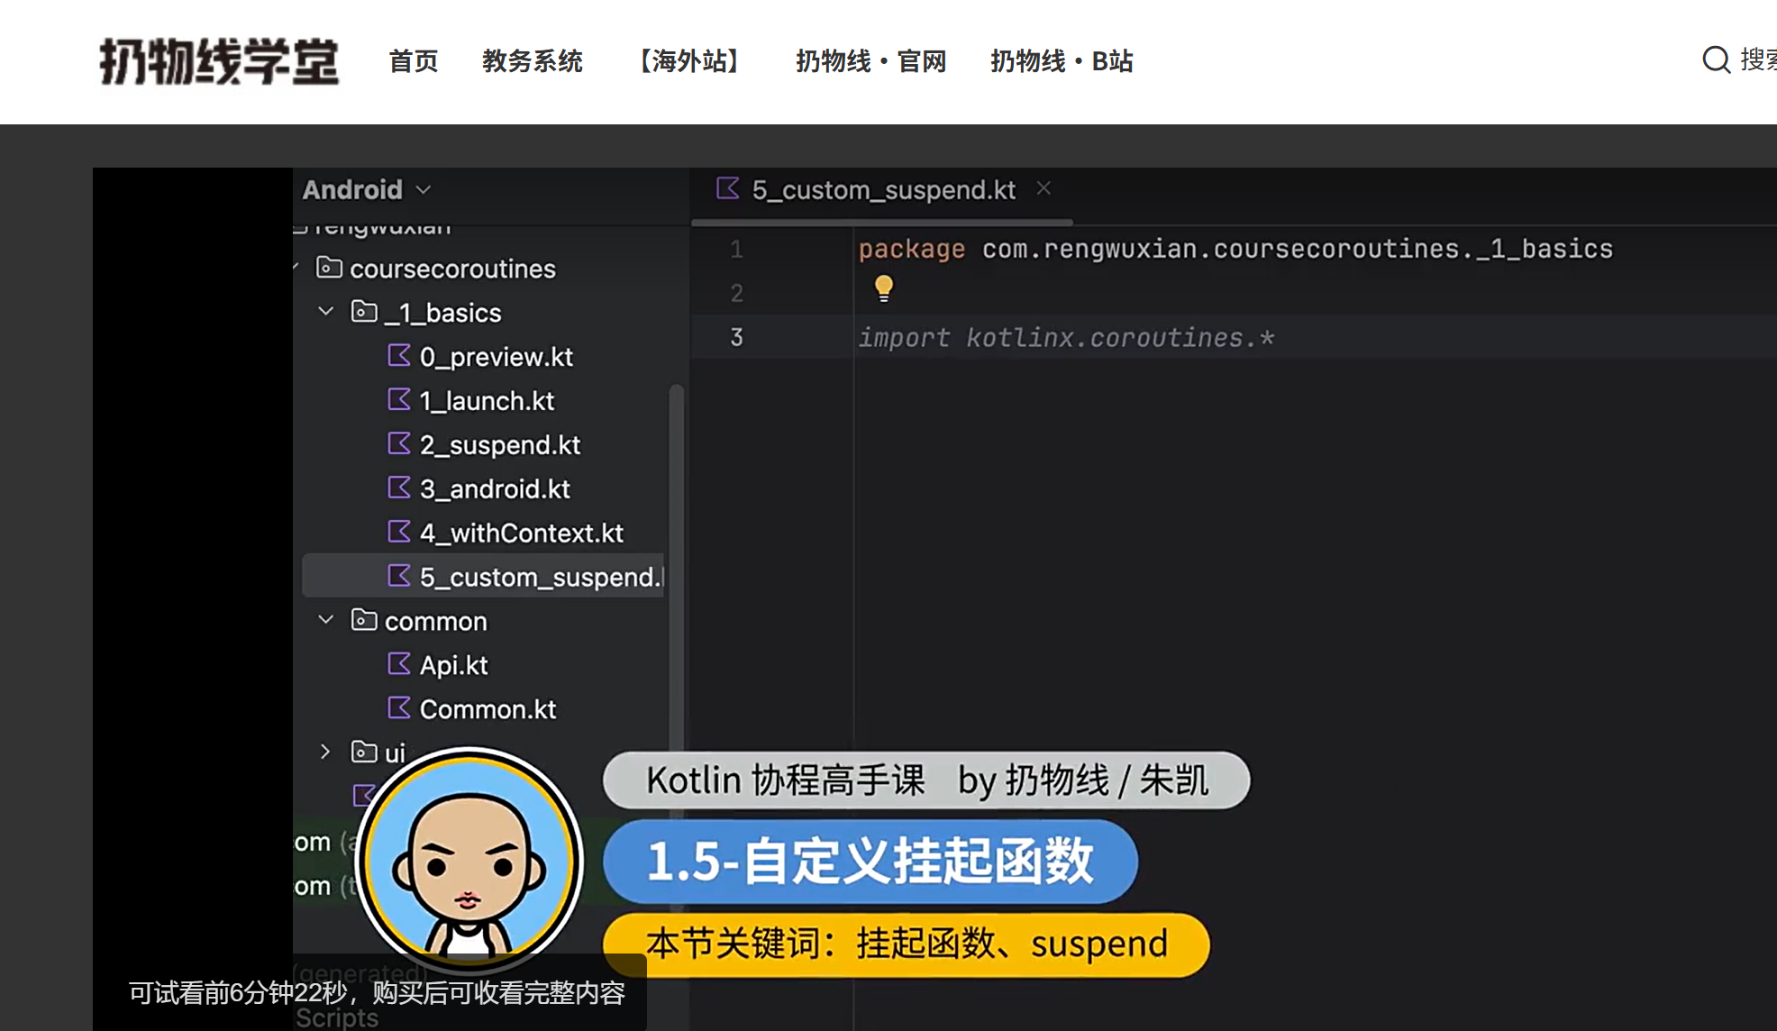Click the Kotlin icon beside 0_preview.kt
The width and height of the screenshot is (1777, 1031).
tap(399, 356)
